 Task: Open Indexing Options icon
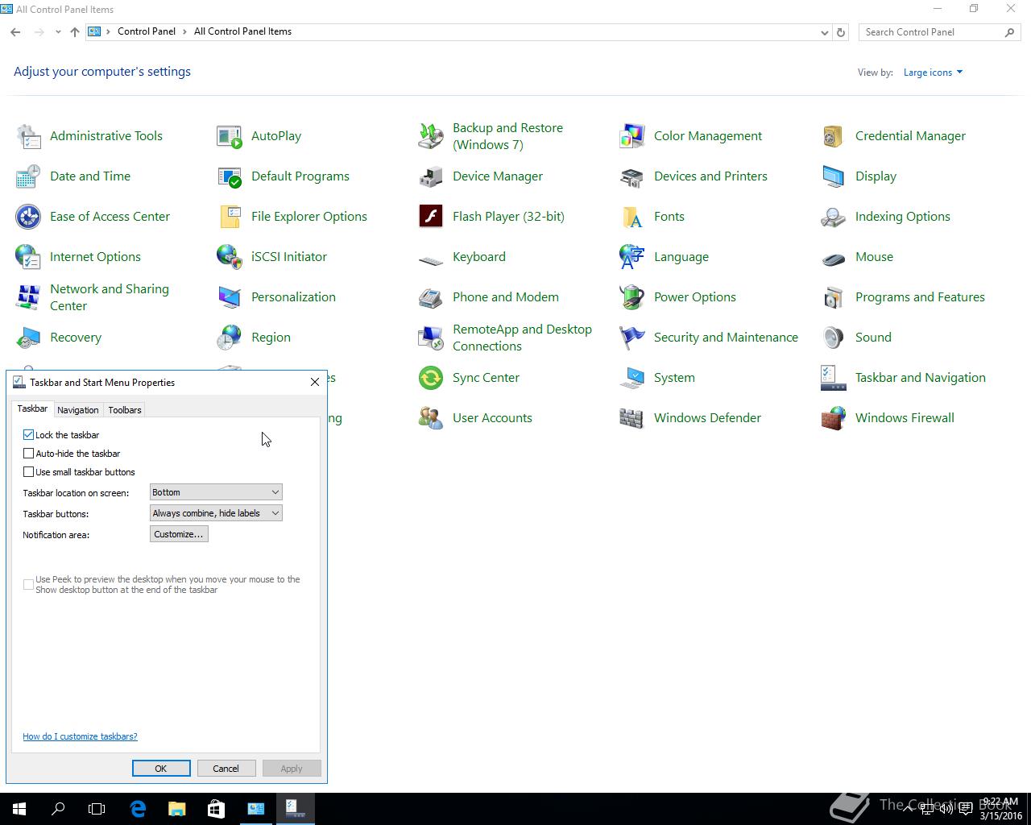click(834, 217)
